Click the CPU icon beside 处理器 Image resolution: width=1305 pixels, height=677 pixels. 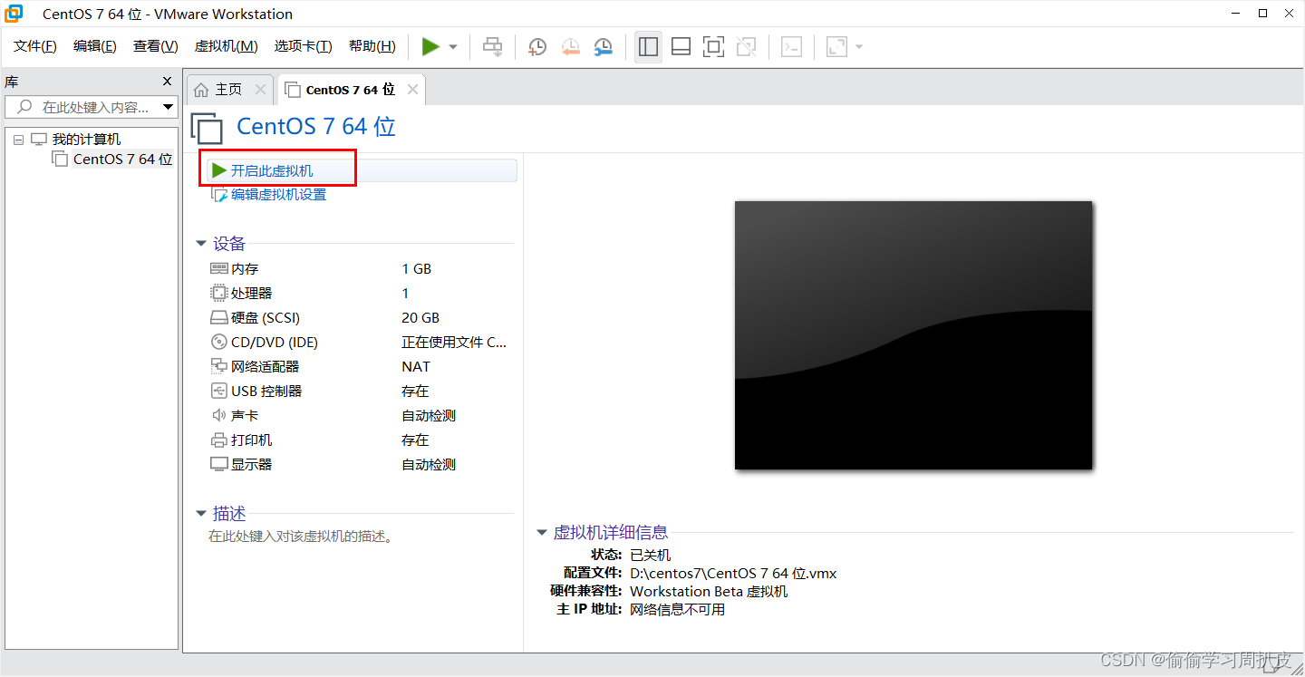point(218,293)
